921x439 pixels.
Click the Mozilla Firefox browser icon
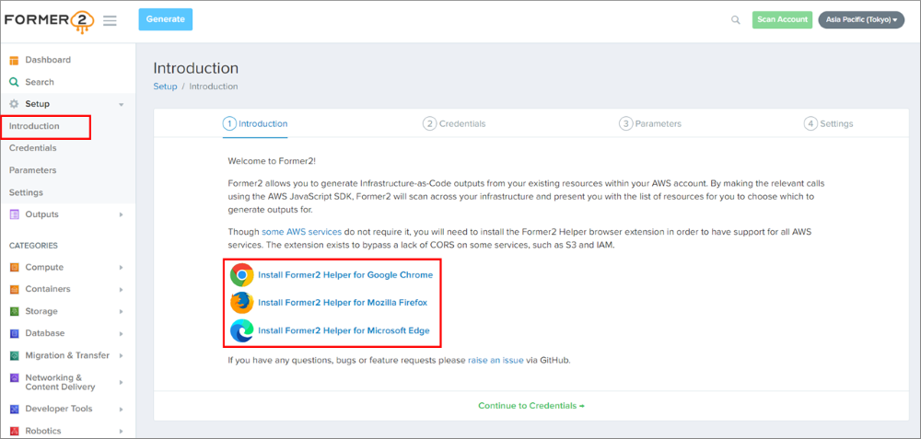[241, 303]
